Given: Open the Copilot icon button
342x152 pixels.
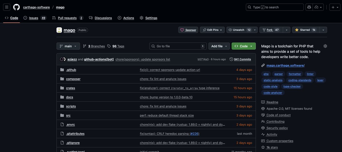Looking at the screenshot, I should 309,7.
